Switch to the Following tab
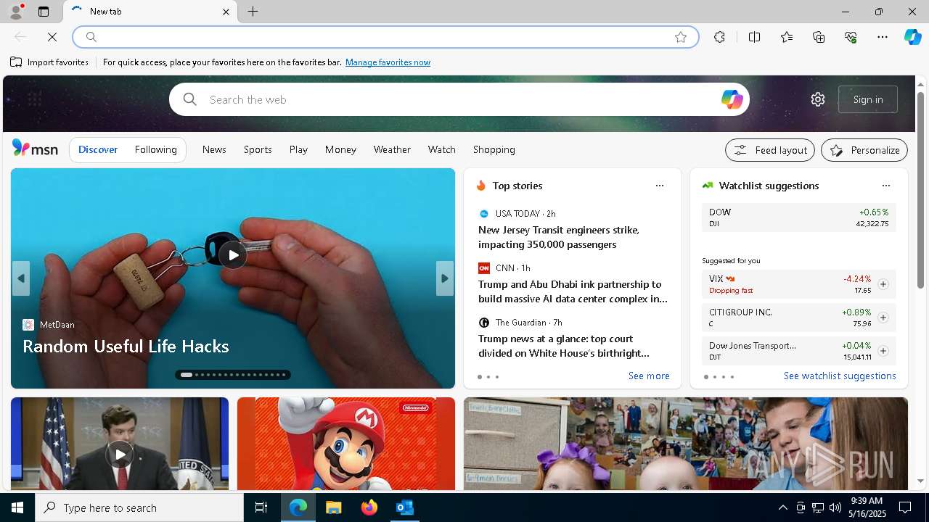929x522 pixels. [155, 149]
